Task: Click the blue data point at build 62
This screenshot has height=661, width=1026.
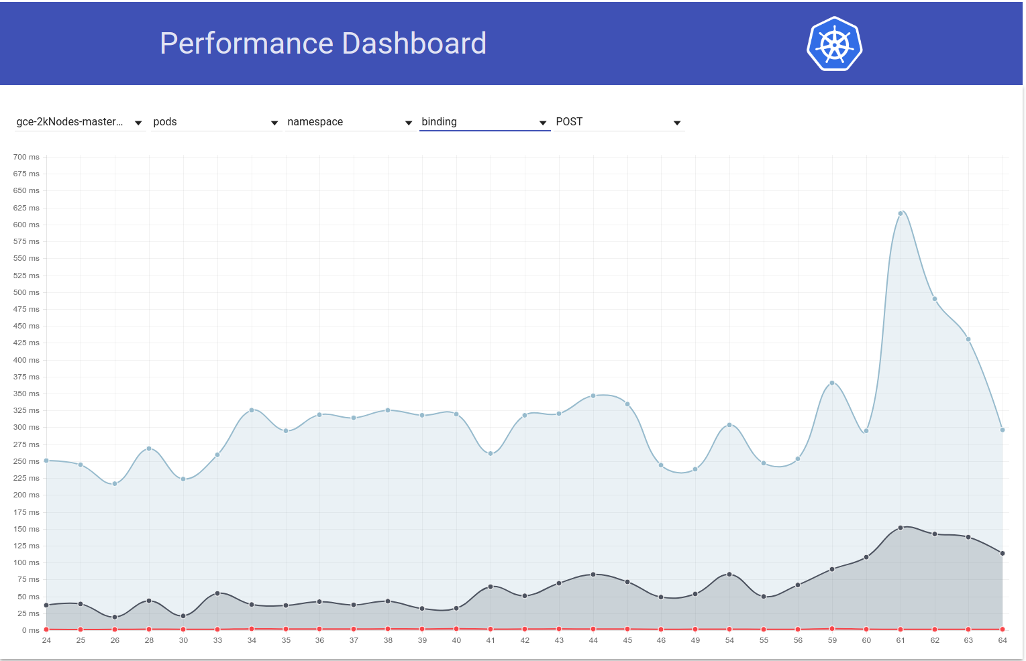Action: [935, 299]
